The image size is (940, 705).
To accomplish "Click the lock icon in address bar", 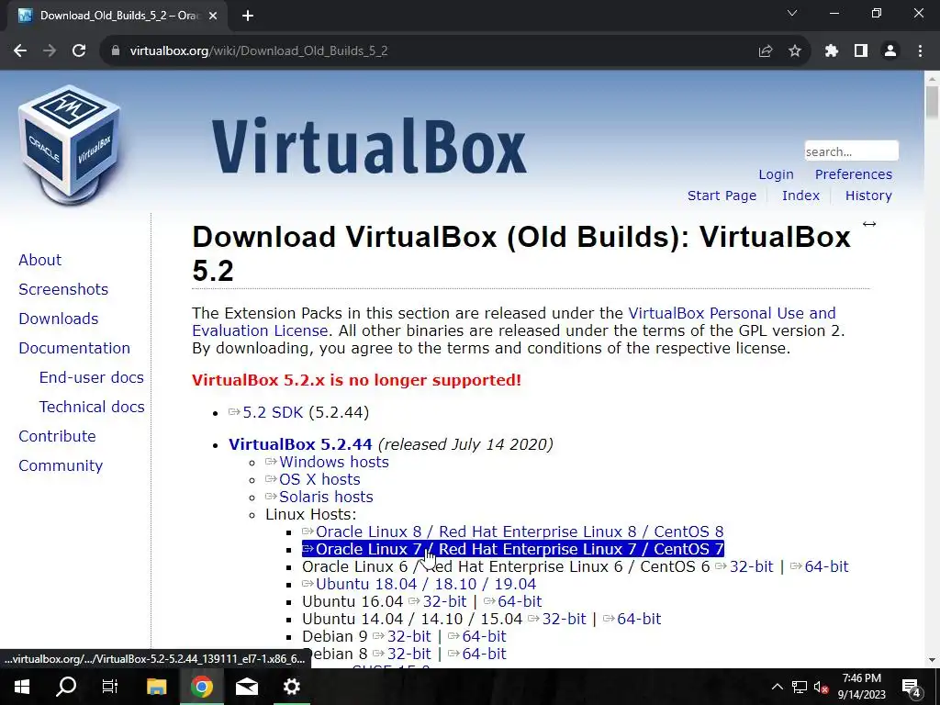I will point(116,51).
